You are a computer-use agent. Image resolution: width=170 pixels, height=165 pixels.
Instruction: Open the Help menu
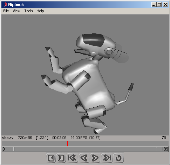coord(40,11)
